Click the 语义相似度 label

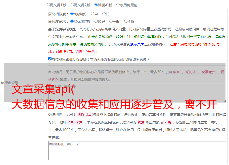pyautogui.click(x=58, y=14)
